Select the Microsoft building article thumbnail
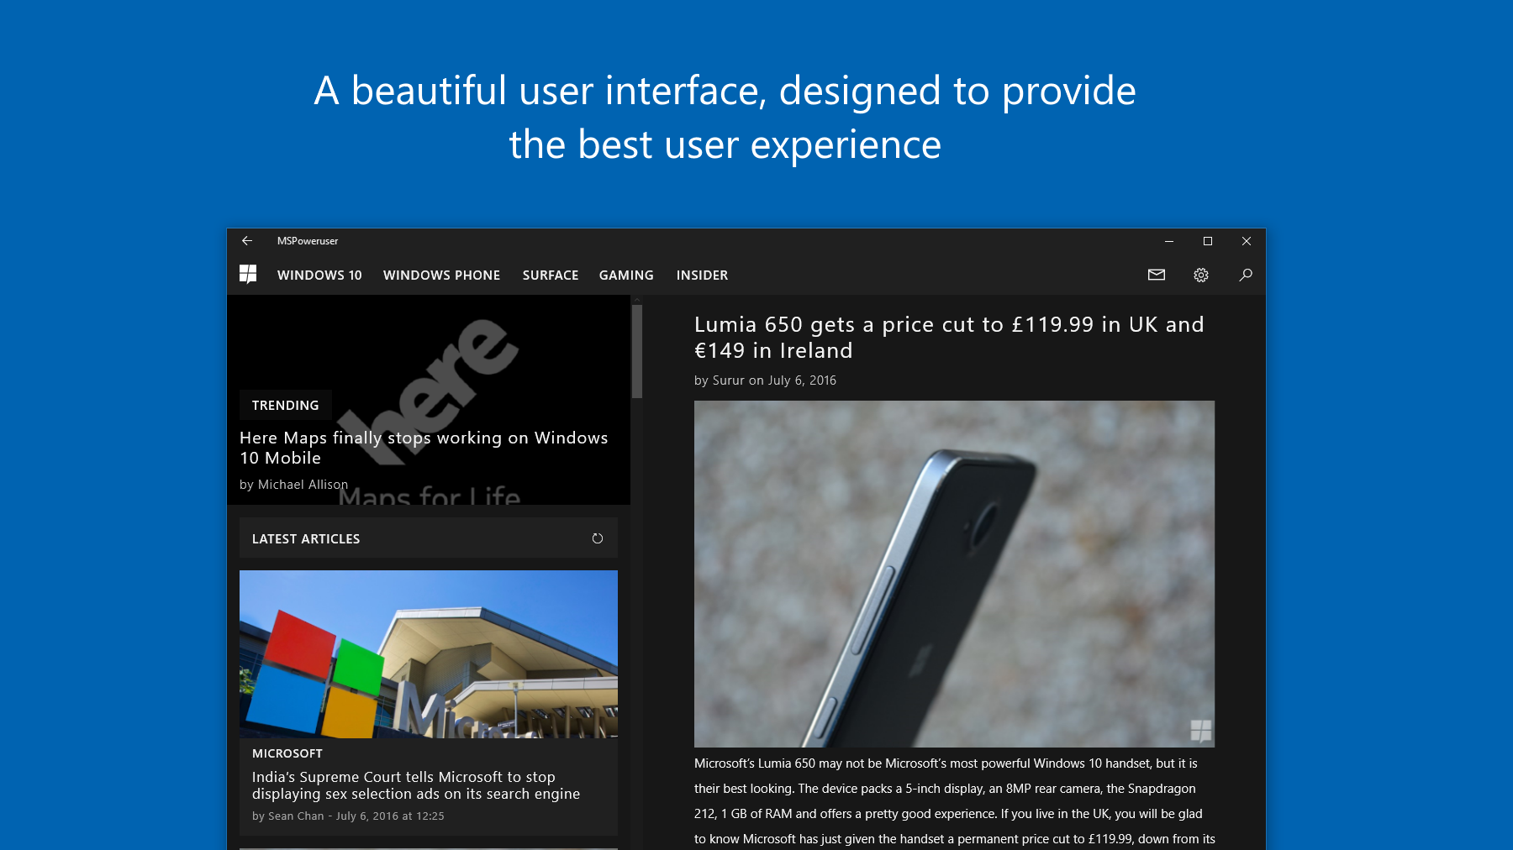 [x=429, y=654]
